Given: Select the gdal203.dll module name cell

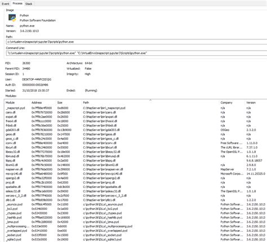Looking at the screenshot, I should (x=12, y=130).
